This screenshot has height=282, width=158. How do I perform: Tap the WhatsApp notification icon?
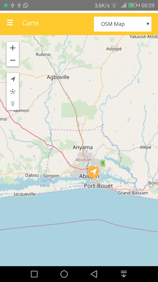pyautogui.click(x=26, y=5)
